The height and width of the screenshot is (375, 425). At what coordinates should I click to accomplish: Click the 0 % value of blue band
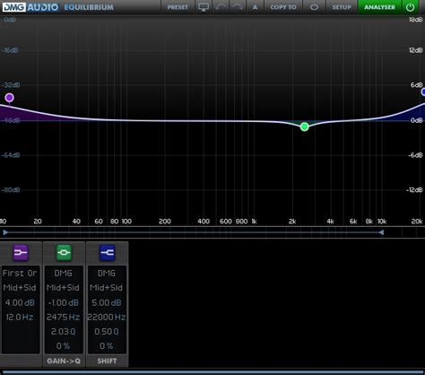pos(107,346)
